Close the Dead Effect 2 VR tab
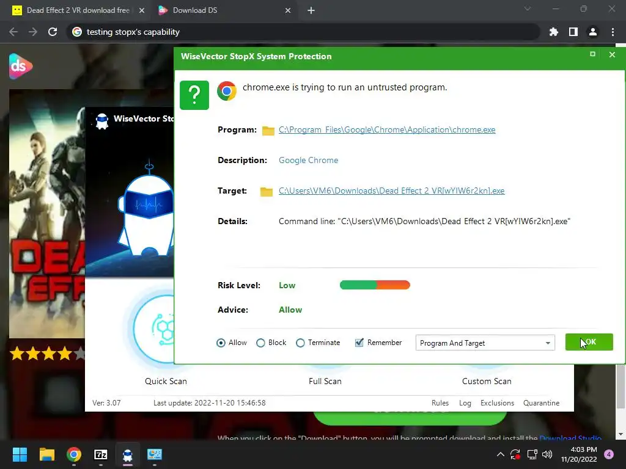The image size is (626, 469). [x=141, y=10]
